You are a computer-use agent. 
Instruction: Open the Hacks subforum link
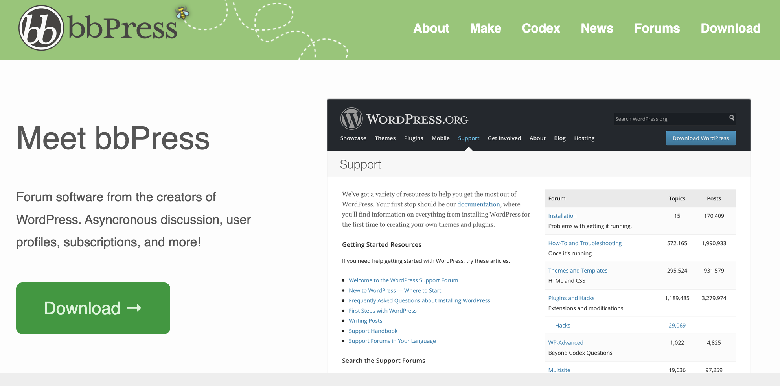coord(563,326)
